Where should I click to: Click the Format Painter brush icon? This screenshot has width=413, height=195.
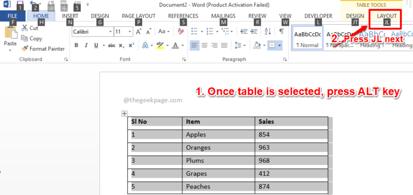point(25,48)
